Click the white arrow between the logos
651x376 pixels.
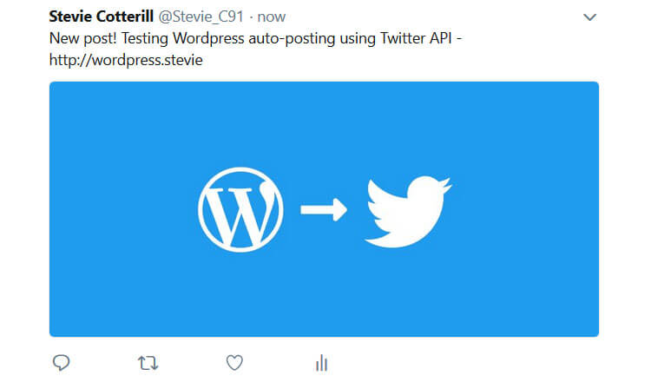[324, 209]
